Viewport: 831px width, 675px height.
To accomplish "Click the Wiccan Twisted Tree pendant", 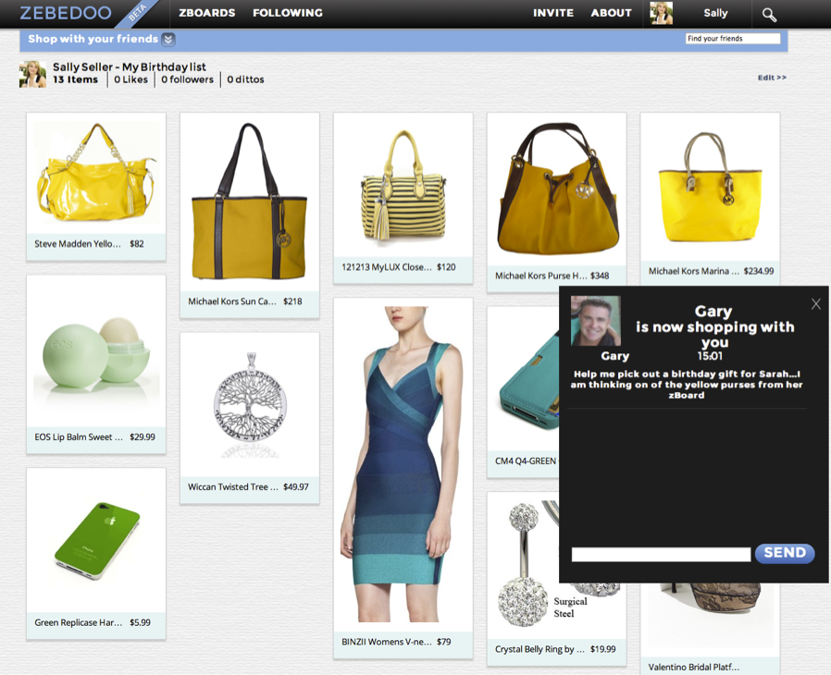I will pyautogui.click(x=249, y=405).
